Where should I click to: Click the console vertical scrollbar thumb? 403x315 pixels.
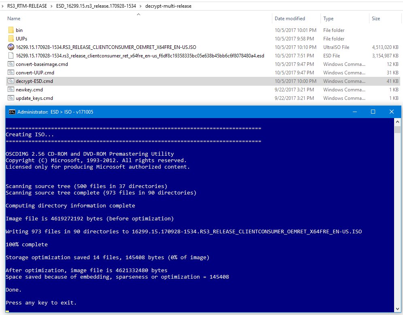coord(397,129)
